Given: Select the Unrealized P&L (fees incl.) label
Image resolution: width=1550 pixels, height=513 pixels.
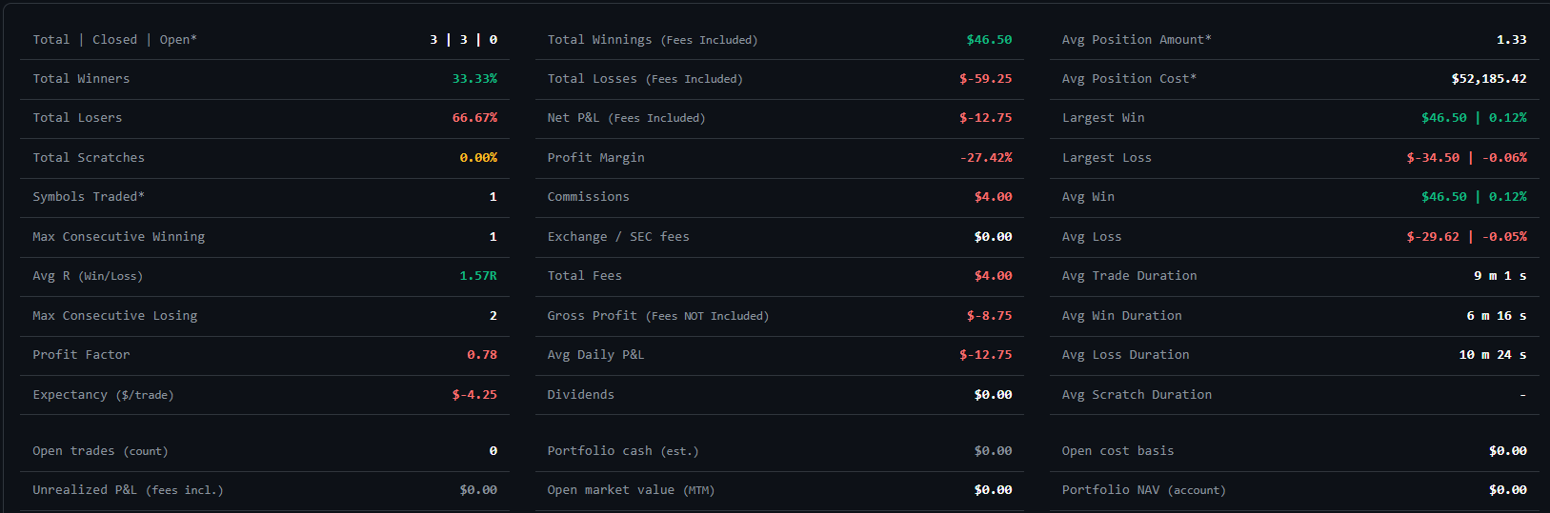Looking at the screenshot, I should click(128, 490).
